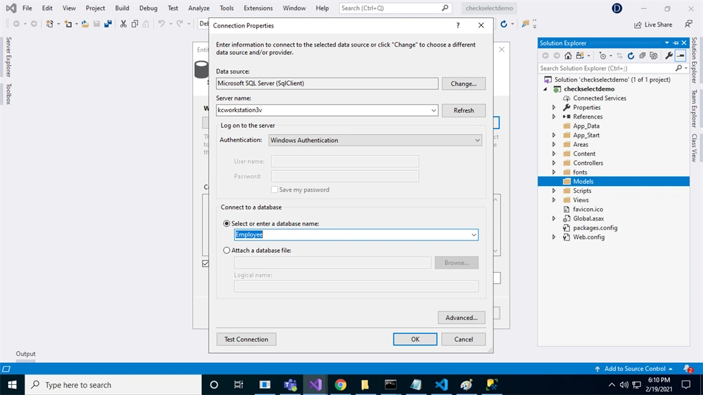Click the Save All toolbar icon
703x395 pixels.
tap(108, 24)
